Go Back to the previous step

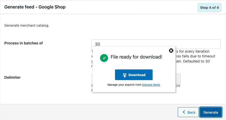pos(188,112)
